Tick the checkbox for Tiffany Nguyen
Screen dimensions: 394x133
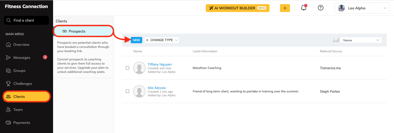pos(128,68)
